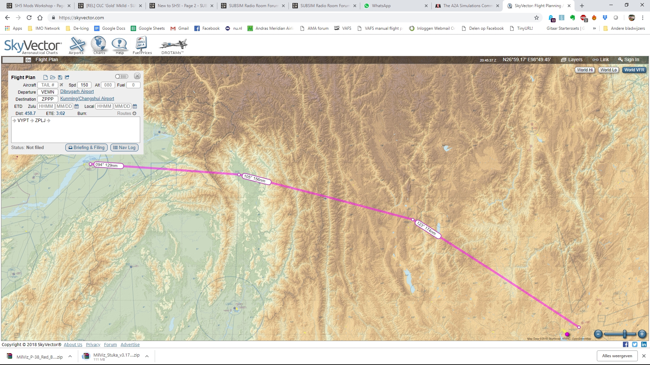Click the Nav Log icon button
The image size is (650, 365).
(124, 147)
